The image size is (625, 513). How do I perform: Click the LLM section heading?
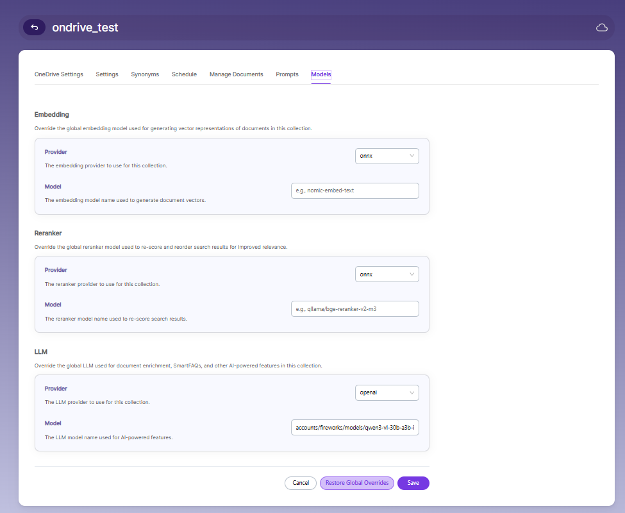40,351
